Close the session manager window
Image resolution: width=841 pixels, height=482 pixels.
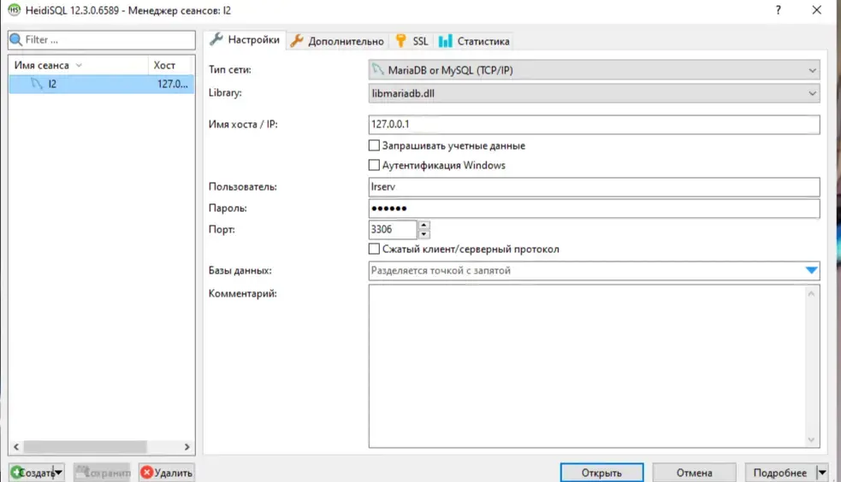(x=816, y=10)
